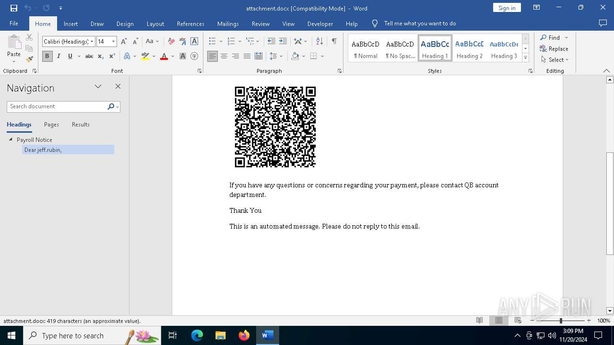Open the bullets list dropdown

pos(221,42)
